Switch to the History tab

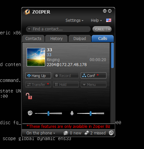click(x=56, y=39)
